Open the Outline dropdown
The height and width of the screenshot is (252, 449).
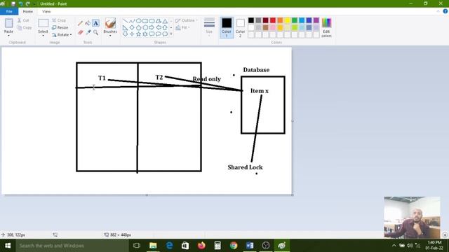[187, 20]
